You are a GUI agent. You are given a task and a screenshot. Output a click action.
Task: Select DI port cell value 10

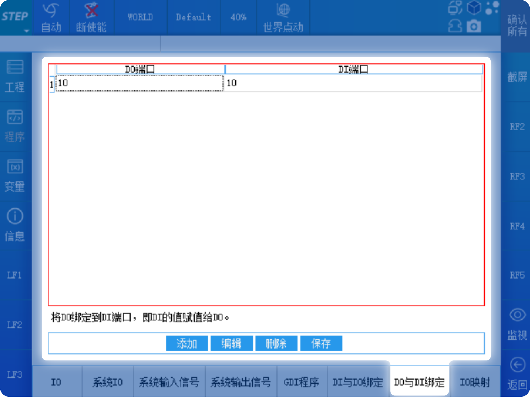pyautogui.click(x=353, y=83)
